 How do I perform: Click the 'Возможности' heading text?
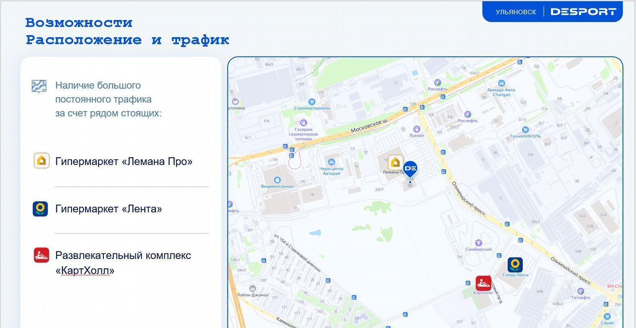pyautogui.click(x=79, y=23)
